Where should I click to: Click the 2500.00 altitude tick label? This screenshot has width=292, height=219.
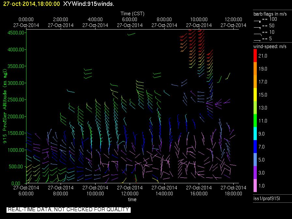(x=16, y=100)
